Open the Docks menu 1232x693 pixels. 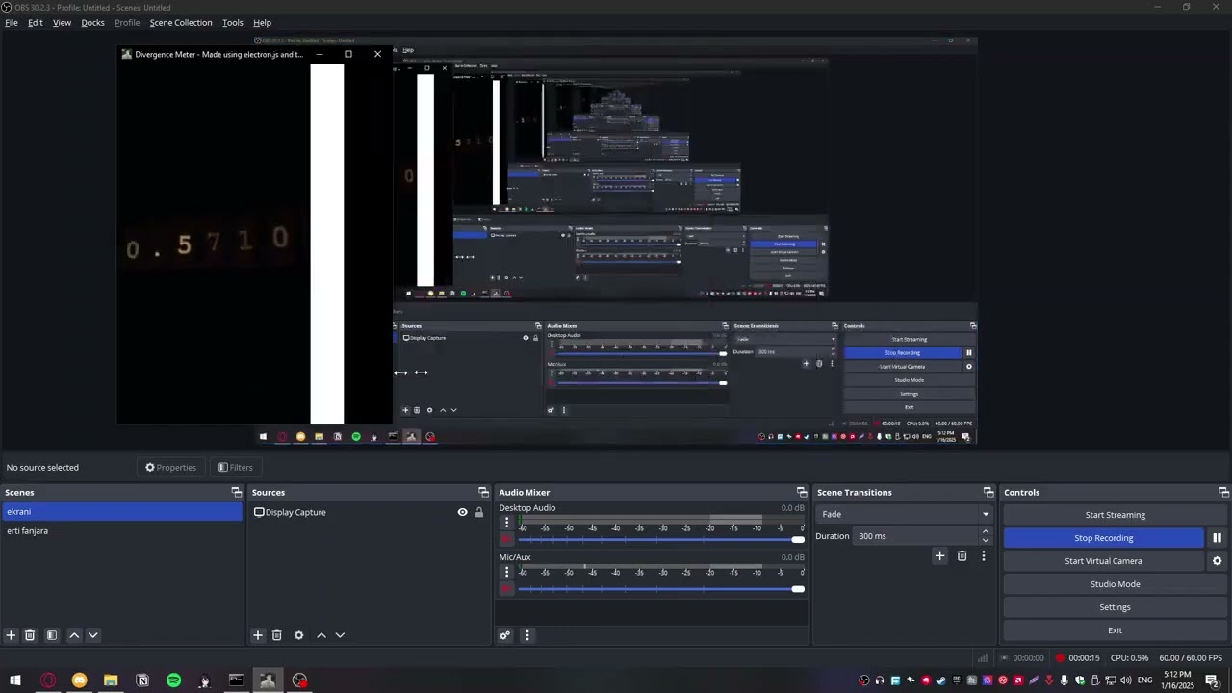click(92, 22)
